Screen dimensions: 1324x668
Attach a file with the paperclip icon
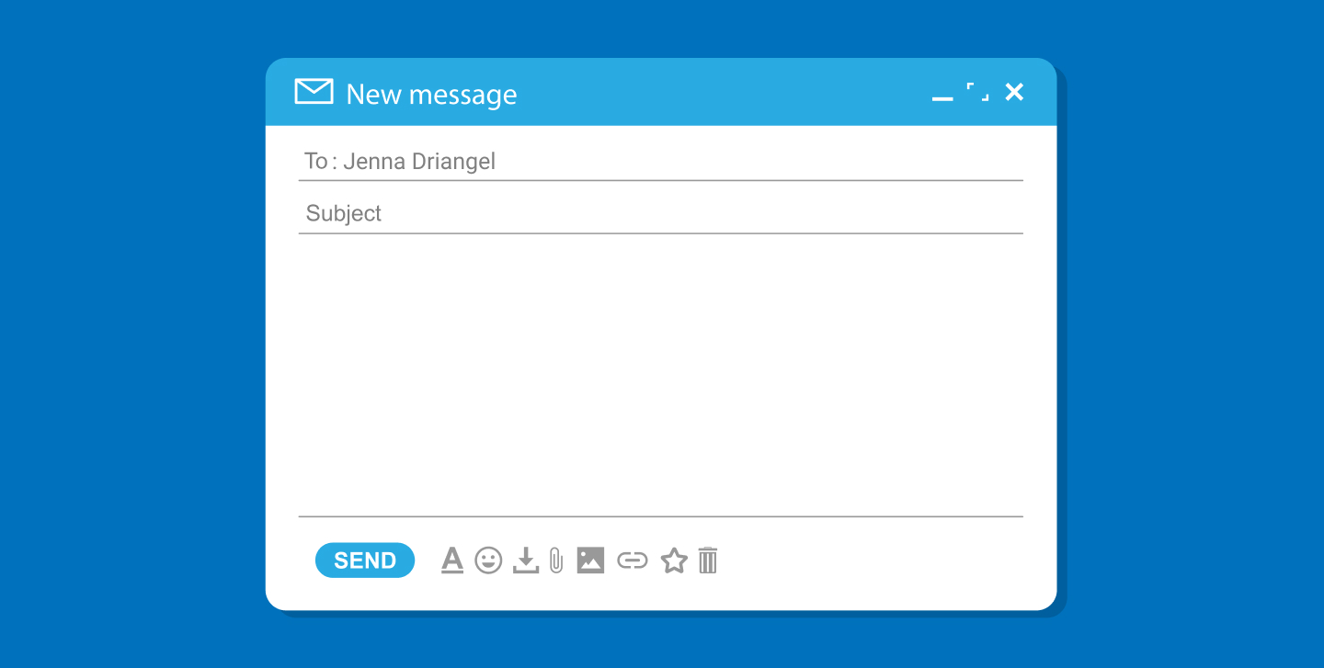coord(555,560)
